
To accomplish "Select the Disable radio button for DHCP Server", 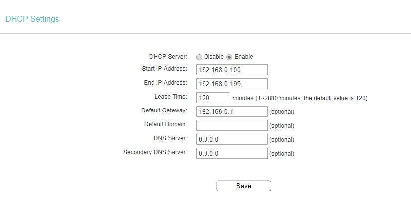I will pos(199,57).
